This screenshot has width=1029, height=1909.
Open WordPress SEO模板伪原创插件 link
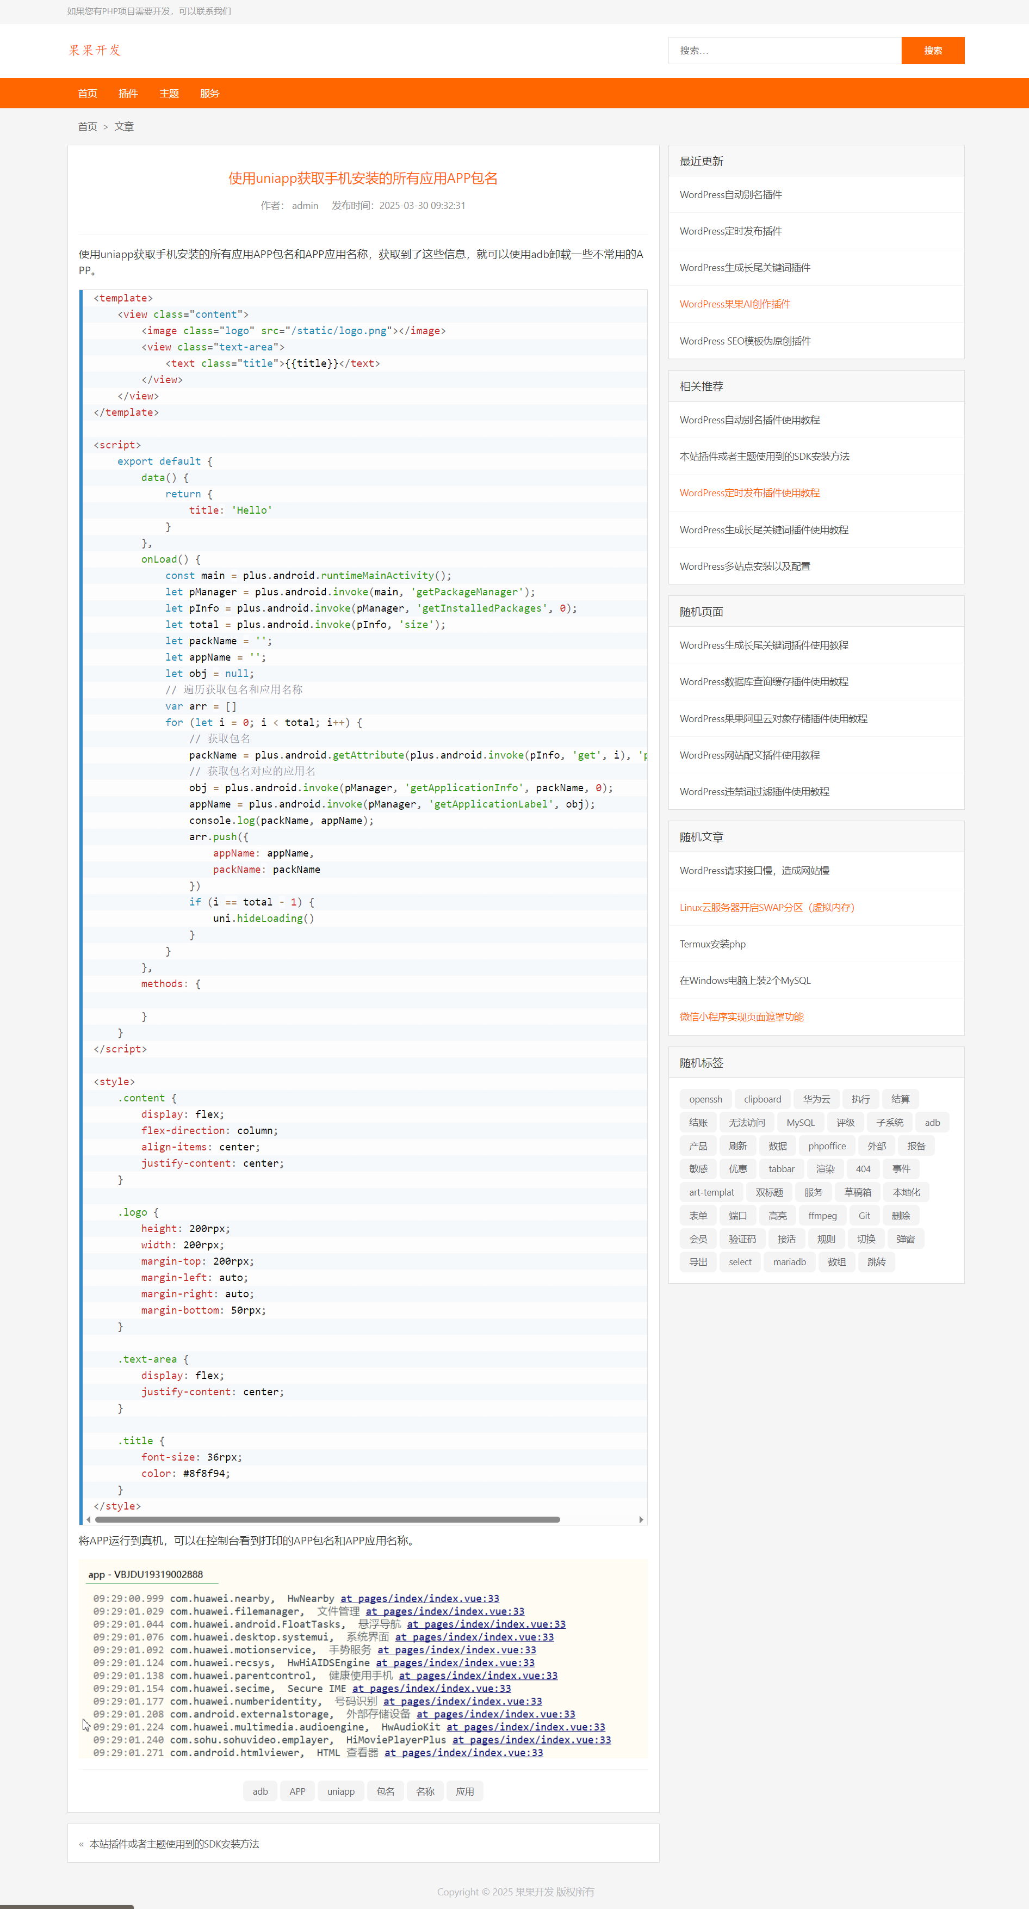745,341
